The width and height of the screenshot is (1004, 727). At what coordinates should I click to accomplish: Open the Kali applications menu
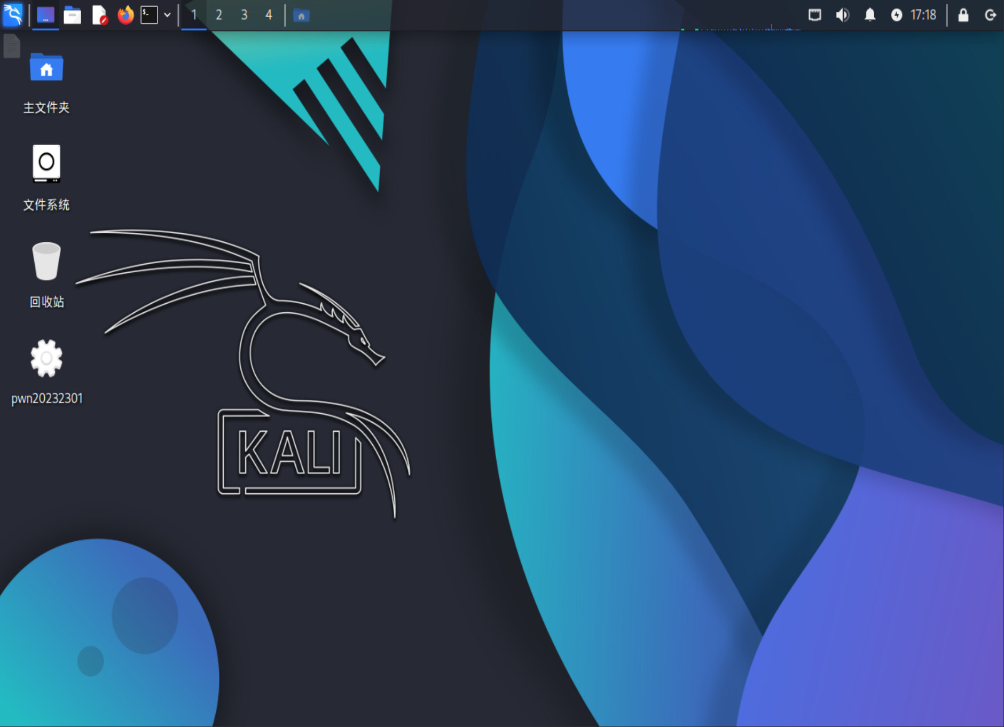point(13,14)
